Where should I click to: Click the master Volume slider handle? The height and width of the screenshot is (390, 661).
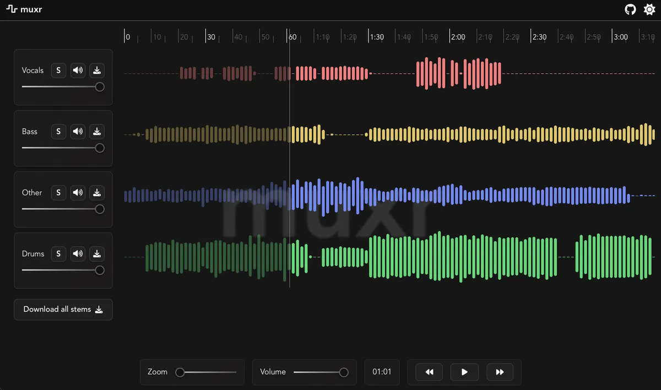coord(344,372)
